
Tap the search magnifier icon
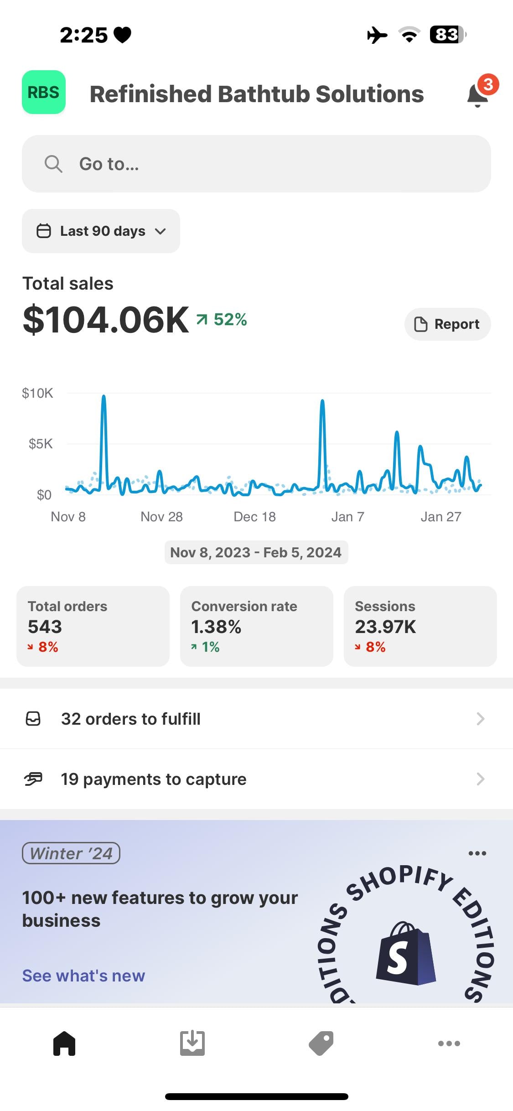tap(53, 164)
